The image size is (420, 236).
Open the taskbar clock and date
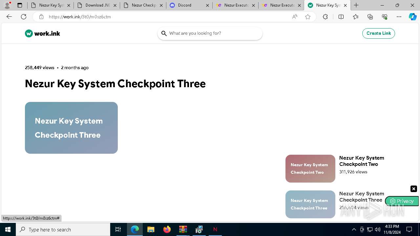[x=392, y=229]
